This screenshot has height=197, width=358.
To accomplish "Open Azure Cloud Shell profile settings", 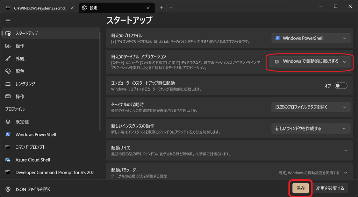I will [x=51, y=160].
